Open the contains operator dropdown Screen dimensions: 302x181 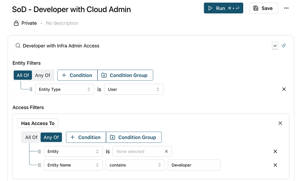[x=135, y=165]
